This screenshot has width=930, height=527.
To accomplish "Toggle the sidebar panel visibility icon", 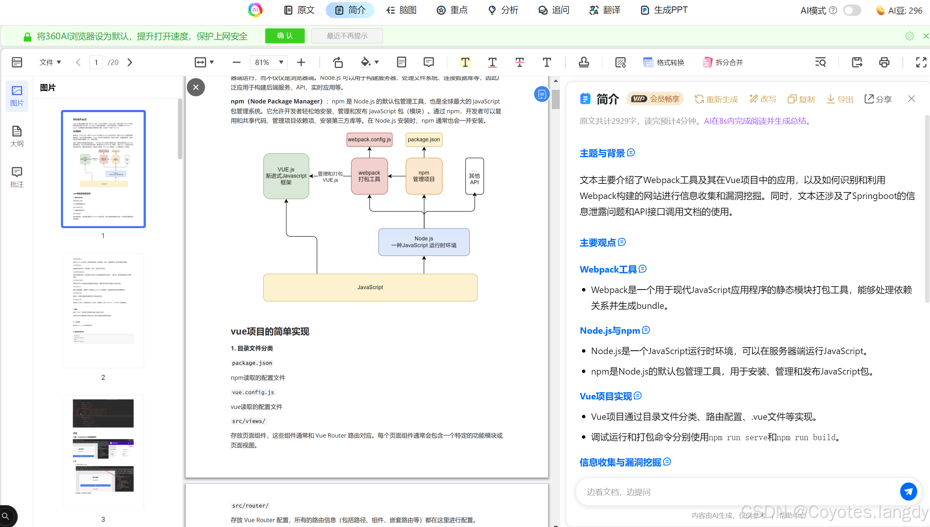I will pos(17,62).
